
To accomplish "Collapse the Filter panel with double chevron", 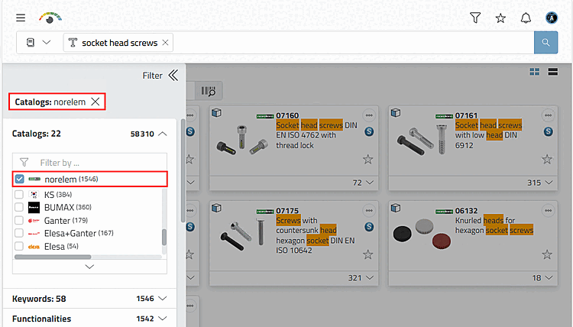I will 173,76.
